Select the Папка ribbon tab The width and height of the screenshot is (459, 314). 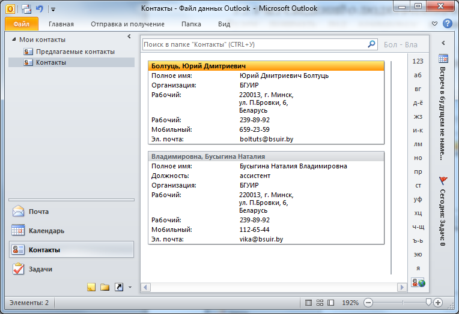191,24
